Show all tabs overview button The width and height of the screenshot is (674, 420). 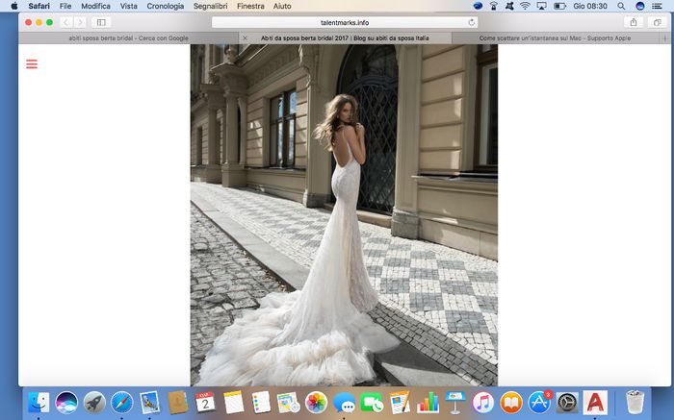tap(657, 22)
